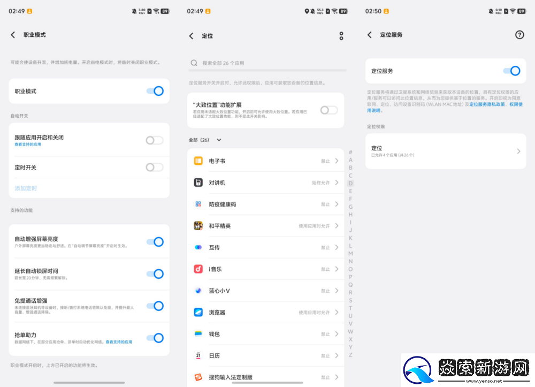This screenshot has width=535, height=387.
Task: Open the three-dot menu on 定位 page
Action: pyautogui.click(x=341, y=35)
